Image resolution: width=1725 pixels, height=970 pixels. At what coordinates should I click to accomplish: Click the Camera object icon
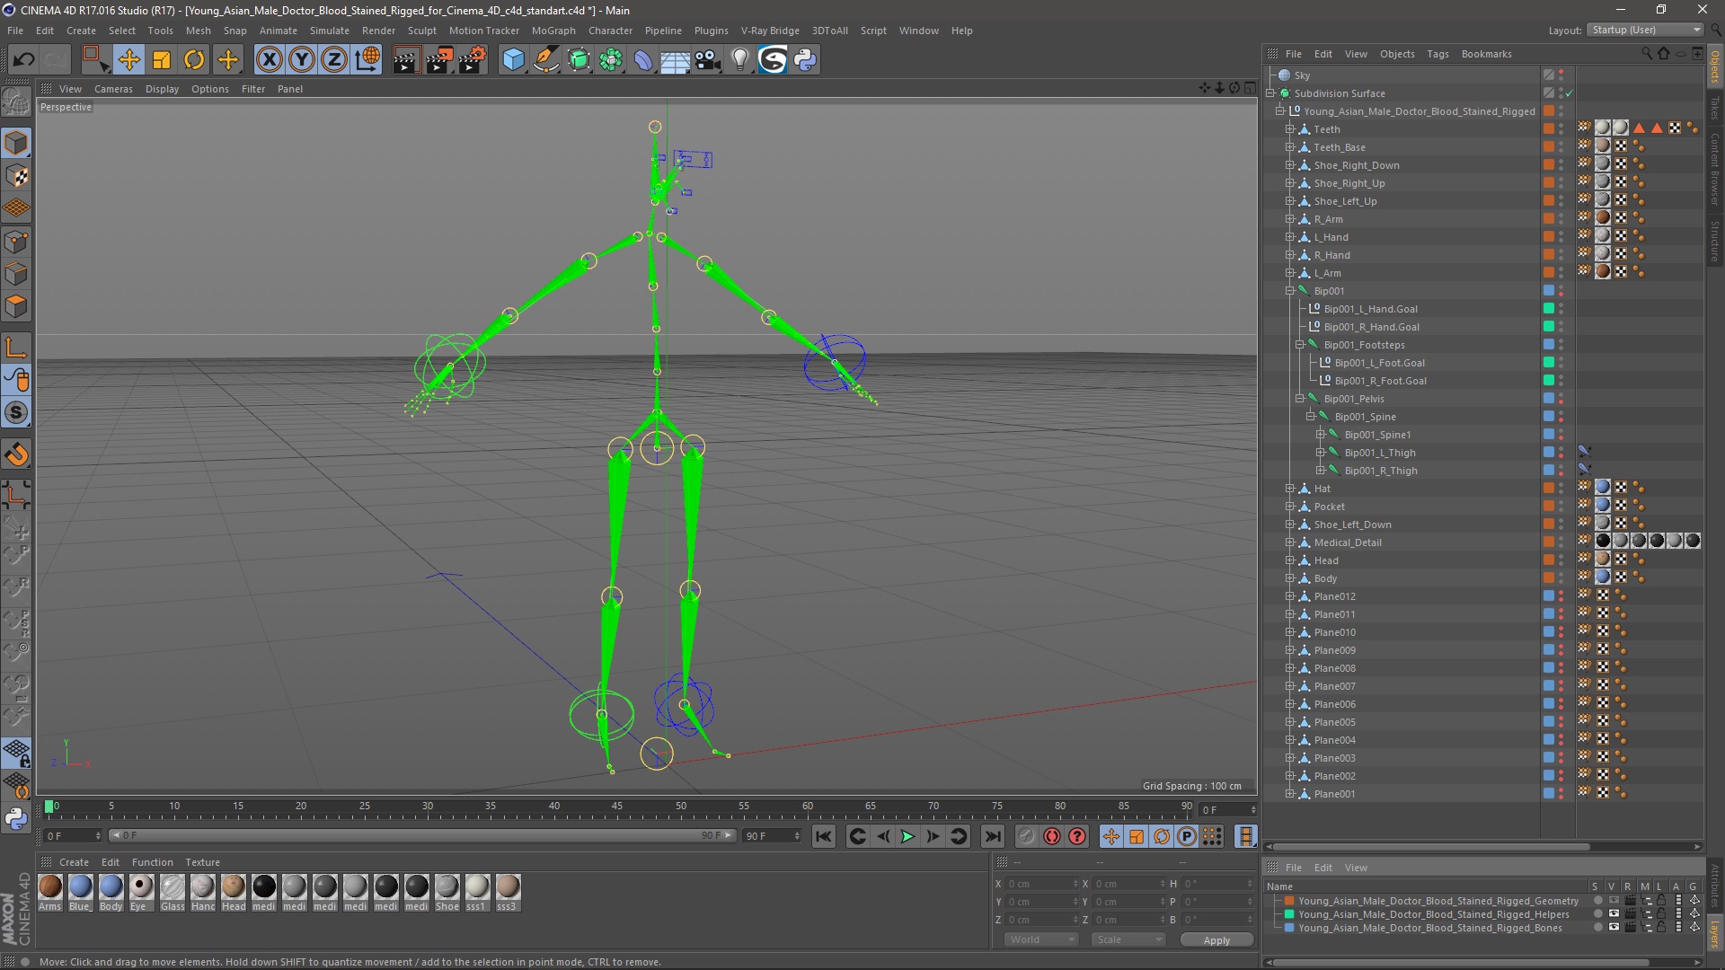pos(708,60)
